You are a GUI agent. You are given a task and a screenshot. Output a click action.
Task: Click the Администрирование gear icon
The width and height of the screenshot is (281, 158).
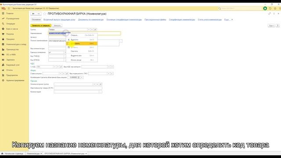click(3, 80)
